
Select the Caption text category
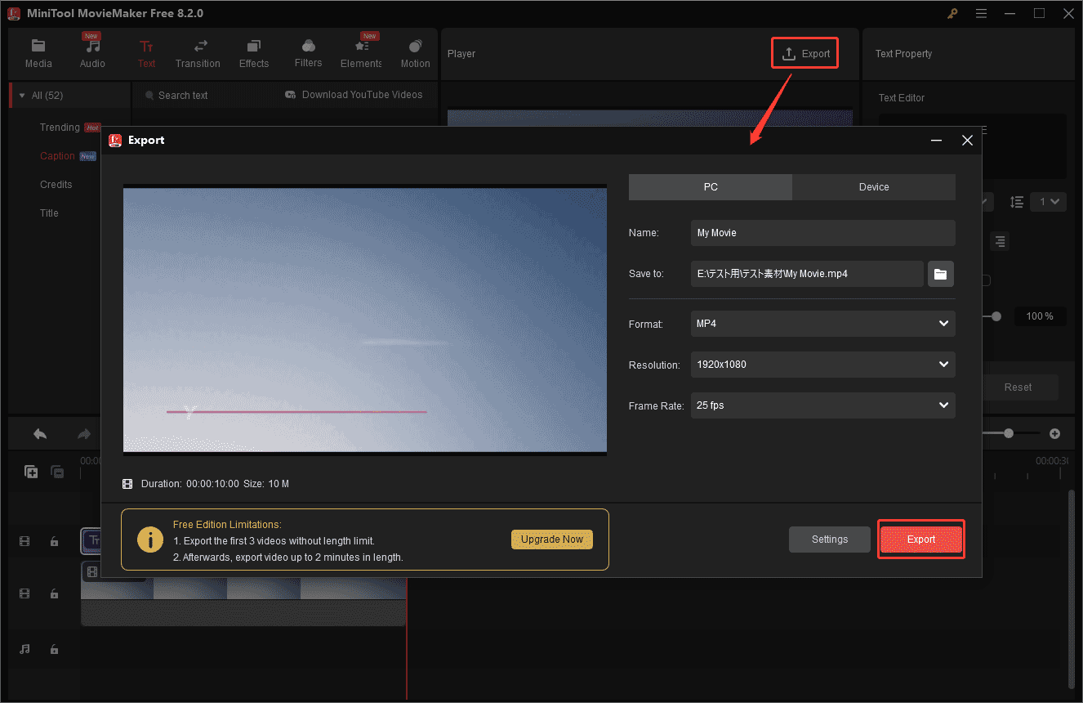coord(57,156)
